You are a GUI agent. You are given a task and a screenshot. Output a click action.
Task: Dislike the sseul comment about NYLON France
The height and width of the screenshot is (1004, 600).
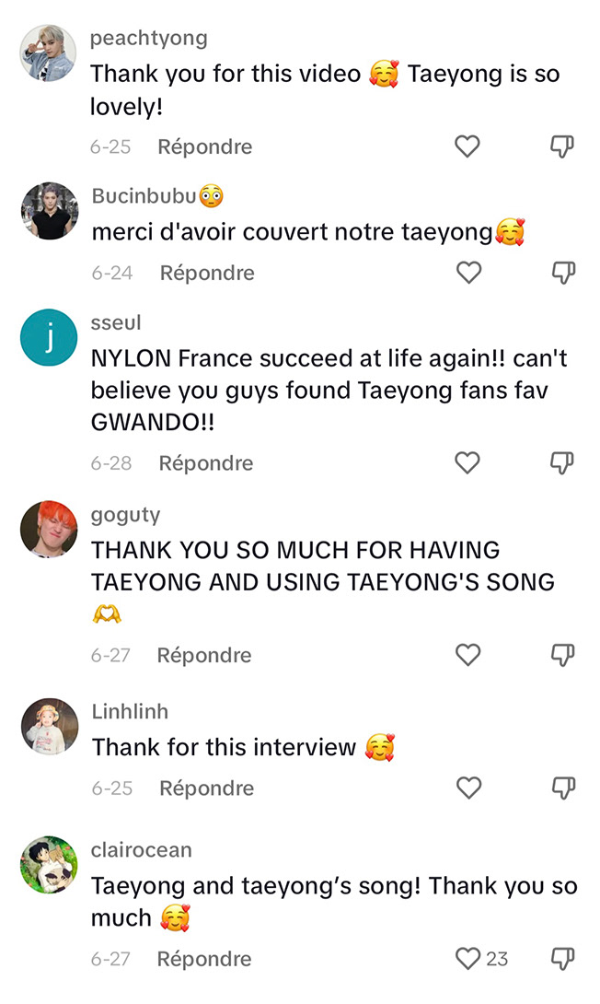[562, 462]
